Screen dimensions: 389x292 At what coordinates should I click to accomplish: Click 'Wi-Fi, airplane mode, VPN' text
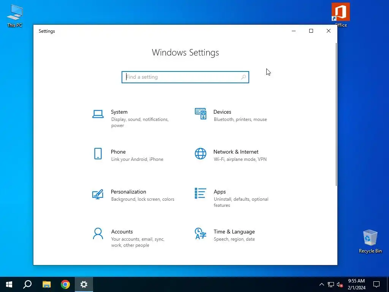click(x=240, y=159)
